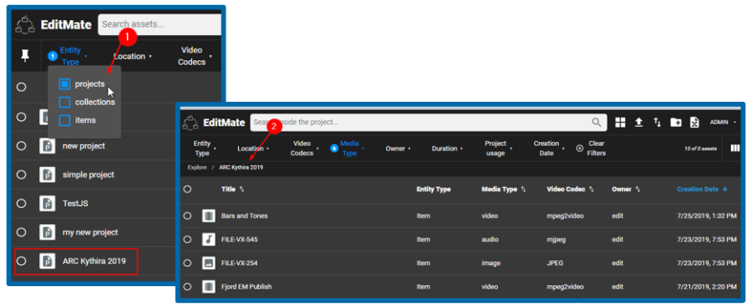
Task: Open Location filter in left window
Action: (x=132, y=57)
